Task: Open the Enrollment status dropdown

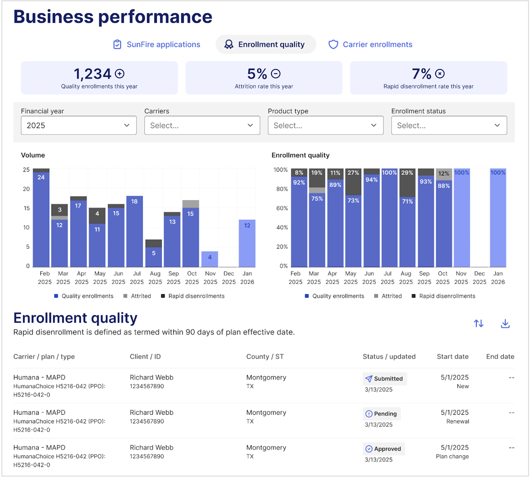Action: coord(449,125)
